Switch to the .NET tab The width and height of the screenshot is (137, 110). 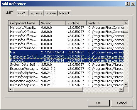10,13
